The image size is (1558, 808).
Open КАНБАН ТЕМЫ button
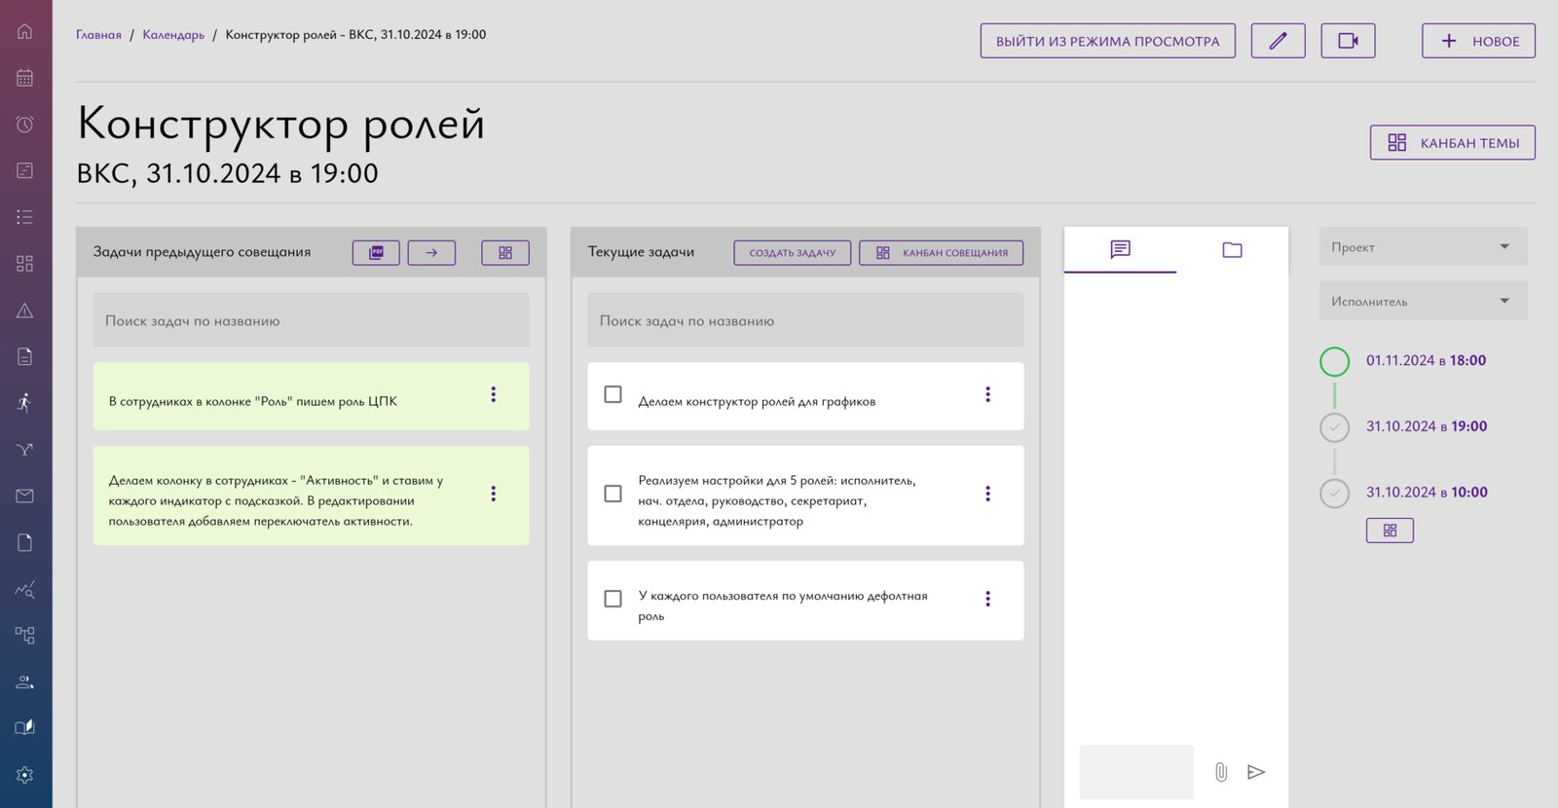coord(1453,143)
